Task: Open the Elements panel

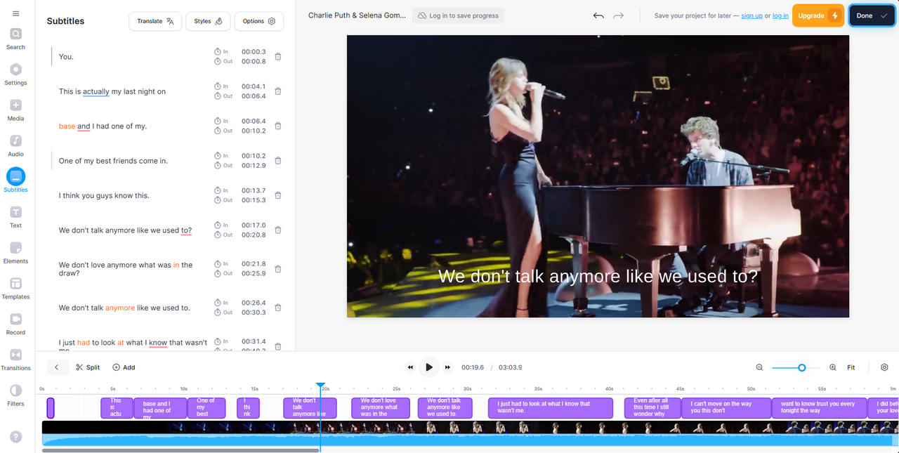Action: click(x=15, y=253)
